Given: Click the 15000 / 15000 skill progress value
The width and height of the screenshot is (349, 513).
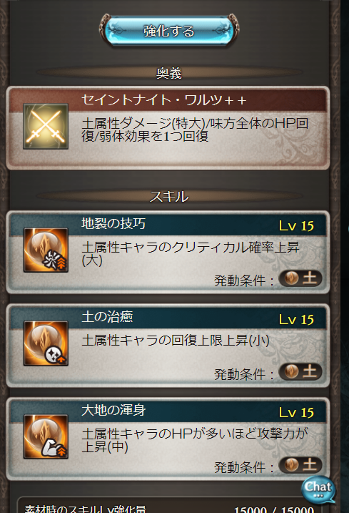Looking at the screenshot, I should click(273, 509).
